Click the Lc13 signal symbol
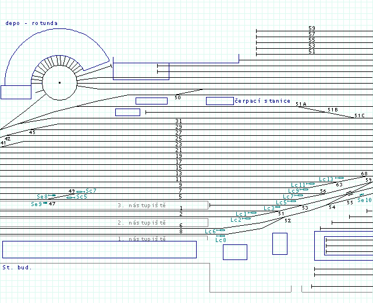 [339, 178]
